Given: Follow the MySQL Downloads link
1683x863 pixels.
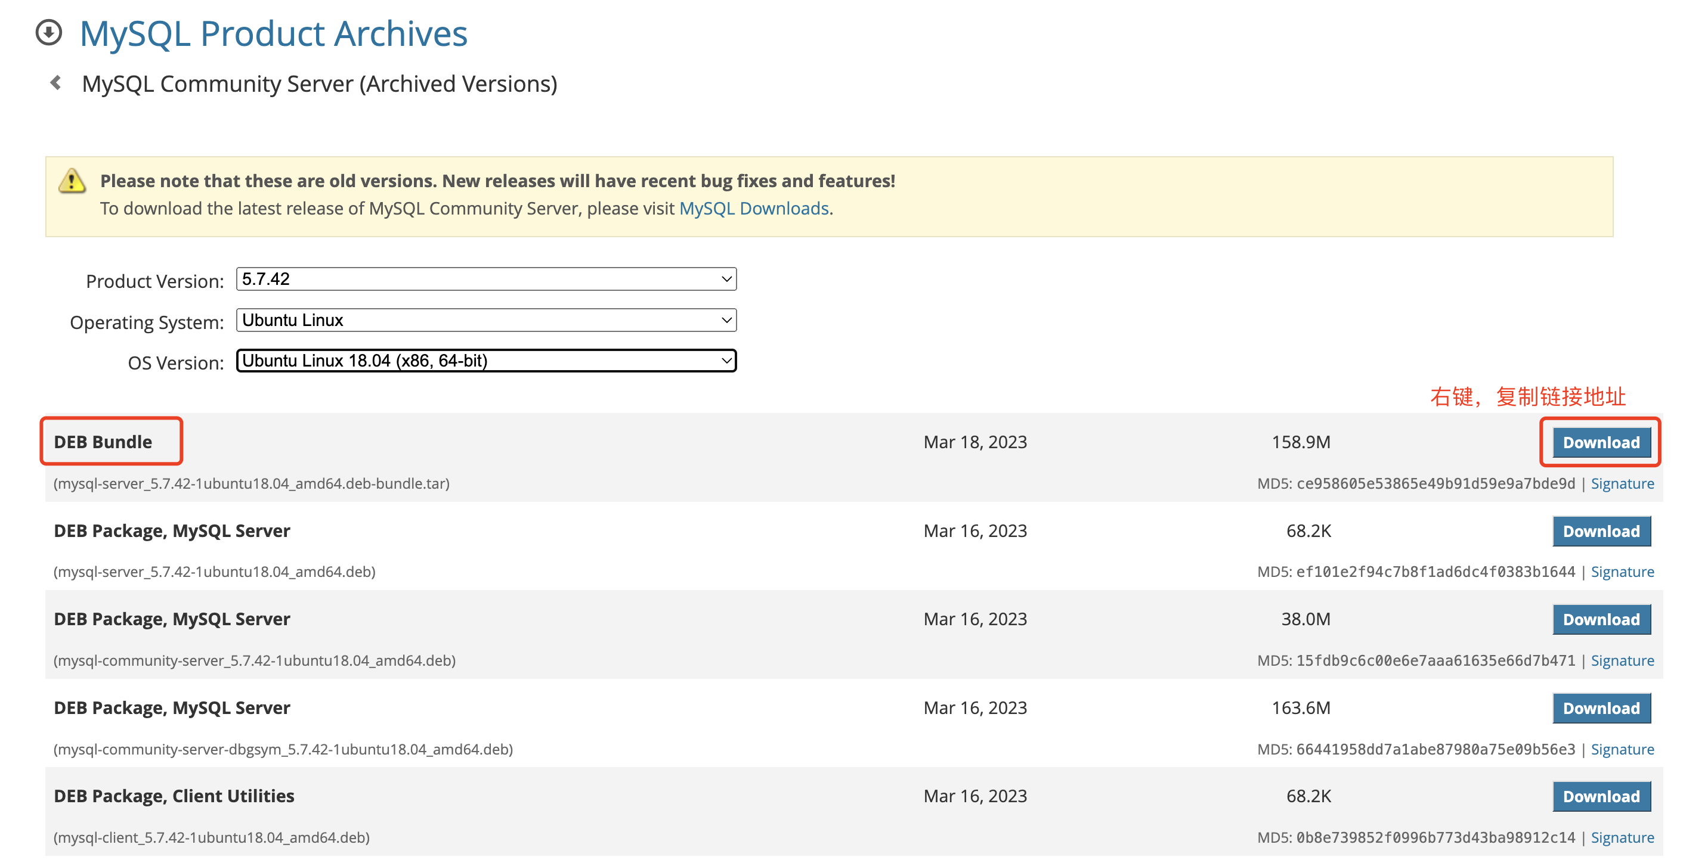Looking at the screenshot, I should pyautogui.click(x=754, y=209).
